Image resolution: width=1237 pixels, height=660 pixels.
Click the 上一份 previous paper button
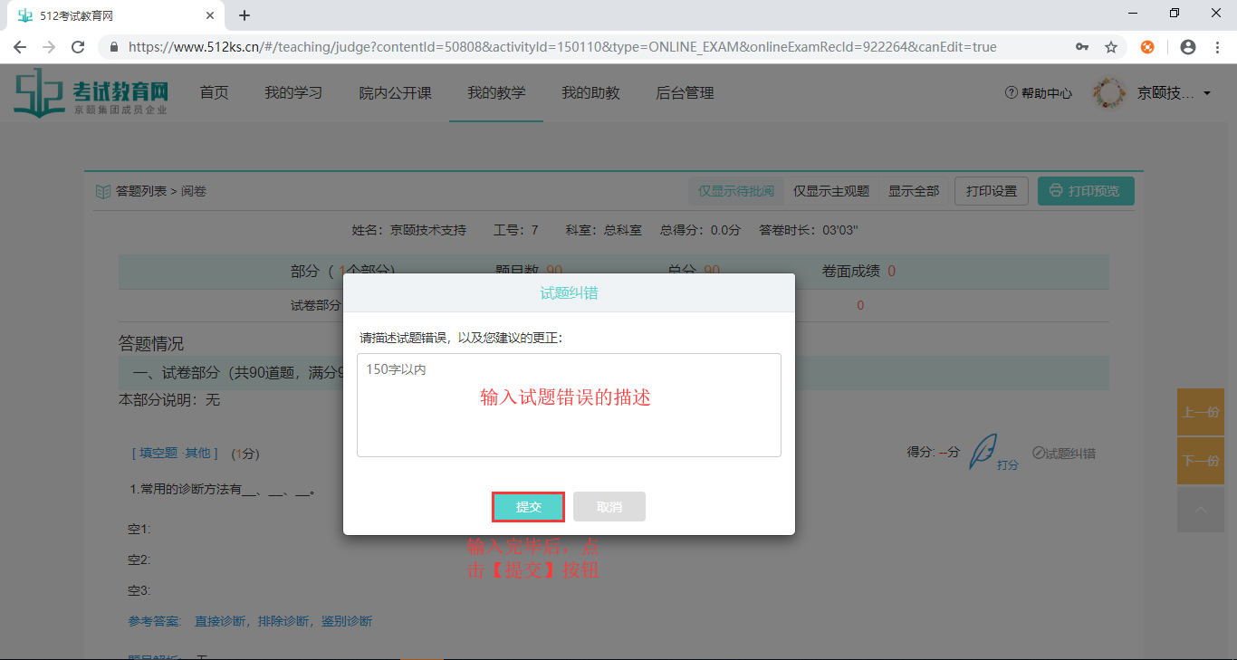click(x=1200, y=412)
